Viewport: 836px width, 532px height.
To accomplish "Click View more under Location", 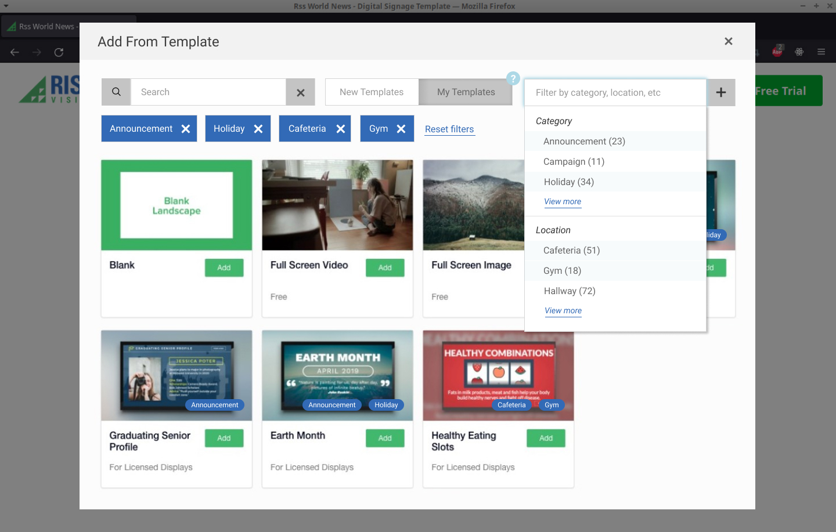I will pyautogui.click(x=563, y=311).
